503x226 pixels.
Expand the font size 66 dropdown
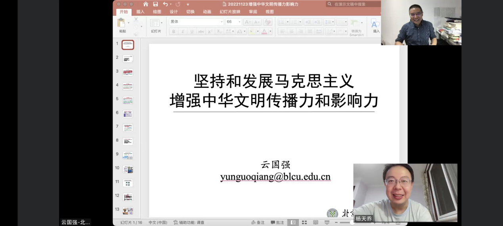pyautogui.click(x=239, y=22)
